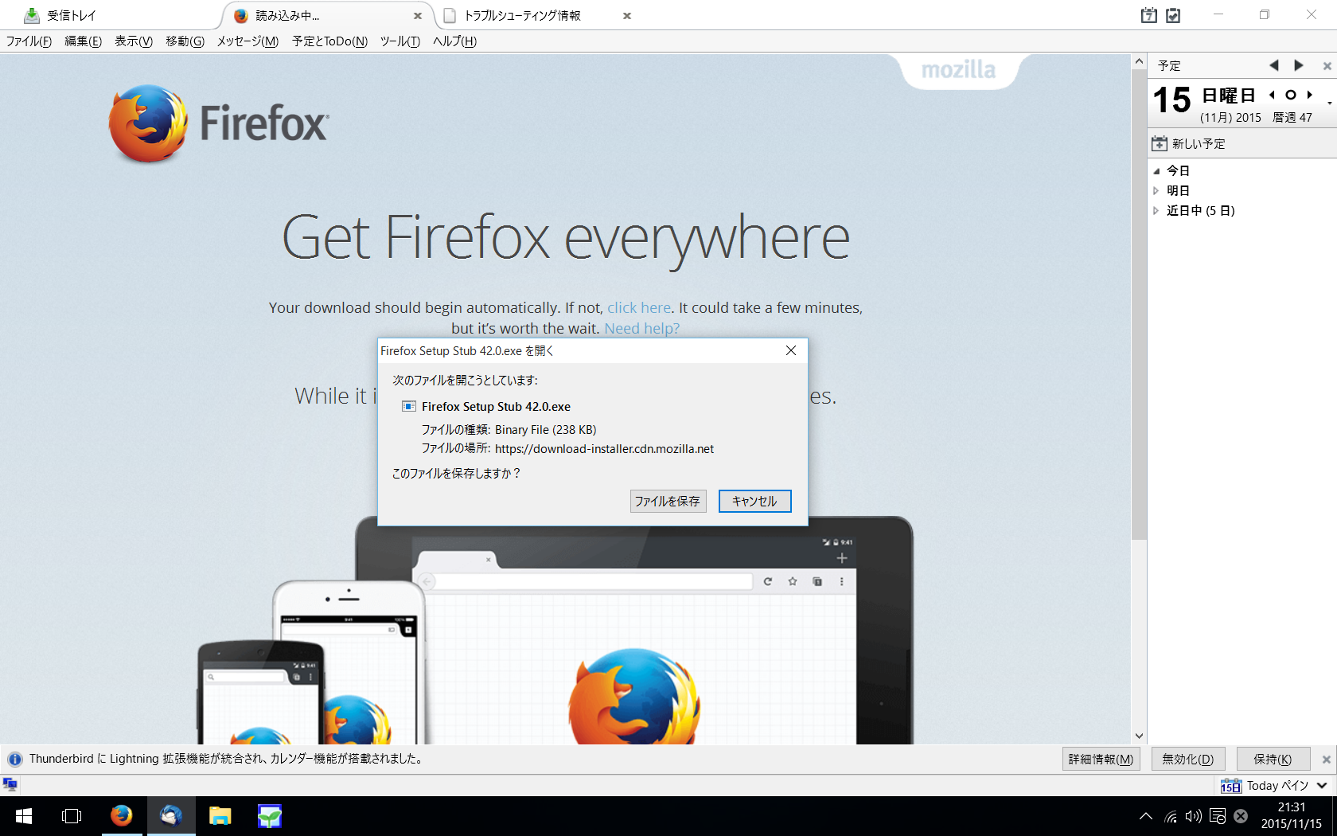Close the Lightning notification bar
The height and width of the screenshot is (836, 1337).
pyautogui.click(x=1326, y=760)
